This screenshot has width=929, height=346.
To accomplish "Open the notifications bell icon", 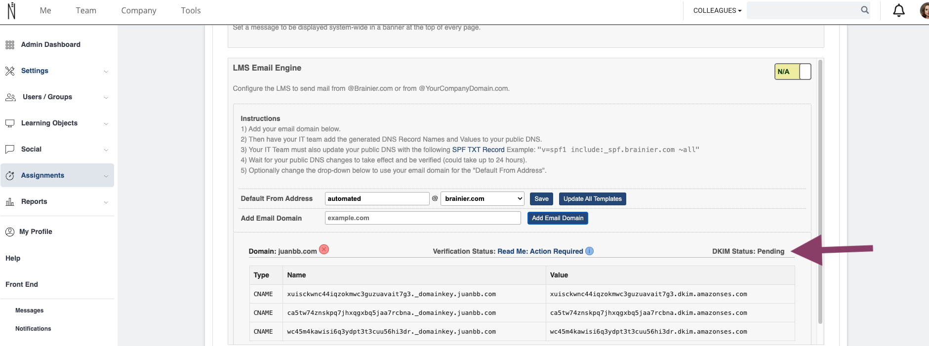I will [899, 10].
